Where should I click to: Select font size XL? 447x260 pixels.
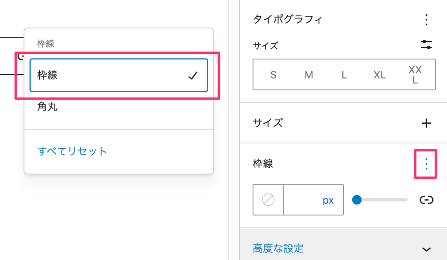coord(379,75)
